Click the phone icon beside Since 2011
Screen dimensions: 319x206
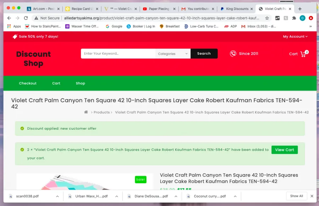tap(233, 53)
